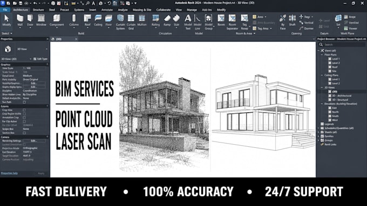Toggle the Section Box checkbox
This screenshot has width=367, height=206.
coord(24,133)
